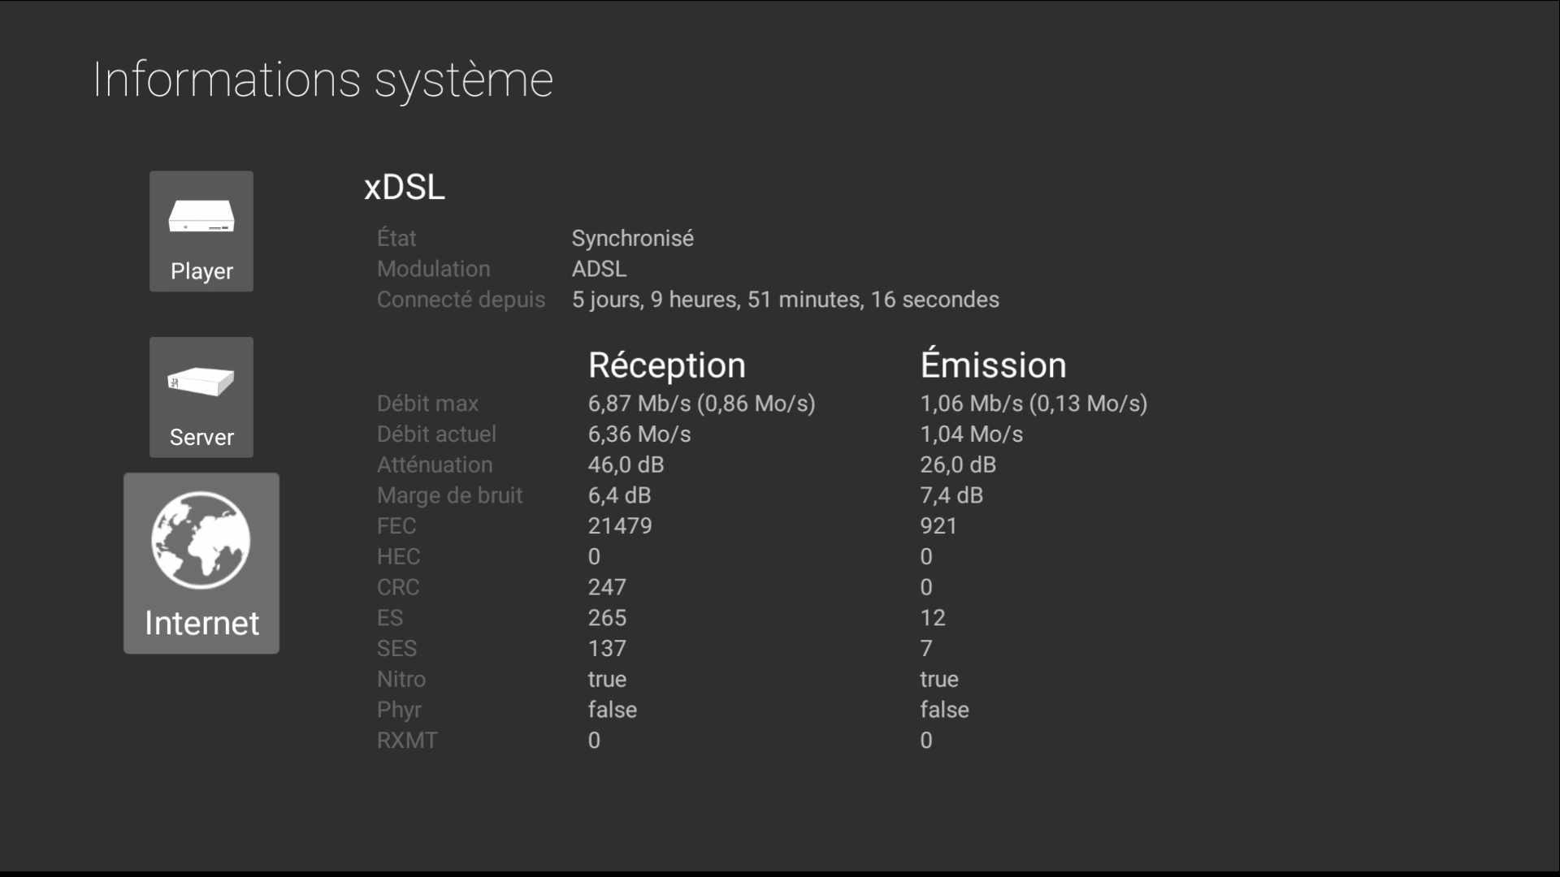Click the CRC reception value 247
The height and width of the screenshot is (877, 1560).
point(607,587)
